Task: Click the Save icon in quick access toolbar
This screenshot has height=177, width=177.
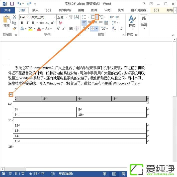Action: [12, 4]
